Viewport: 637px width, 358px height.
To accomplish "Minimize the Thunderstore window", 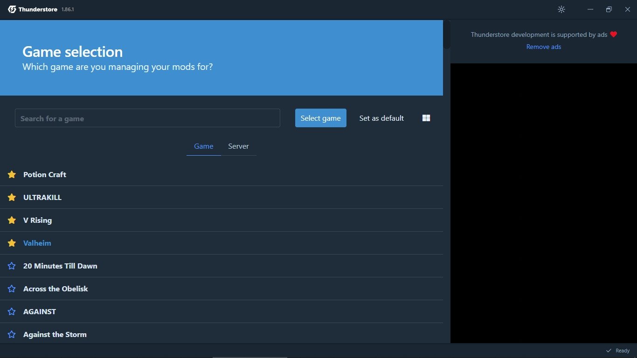I will pos(590,9).
